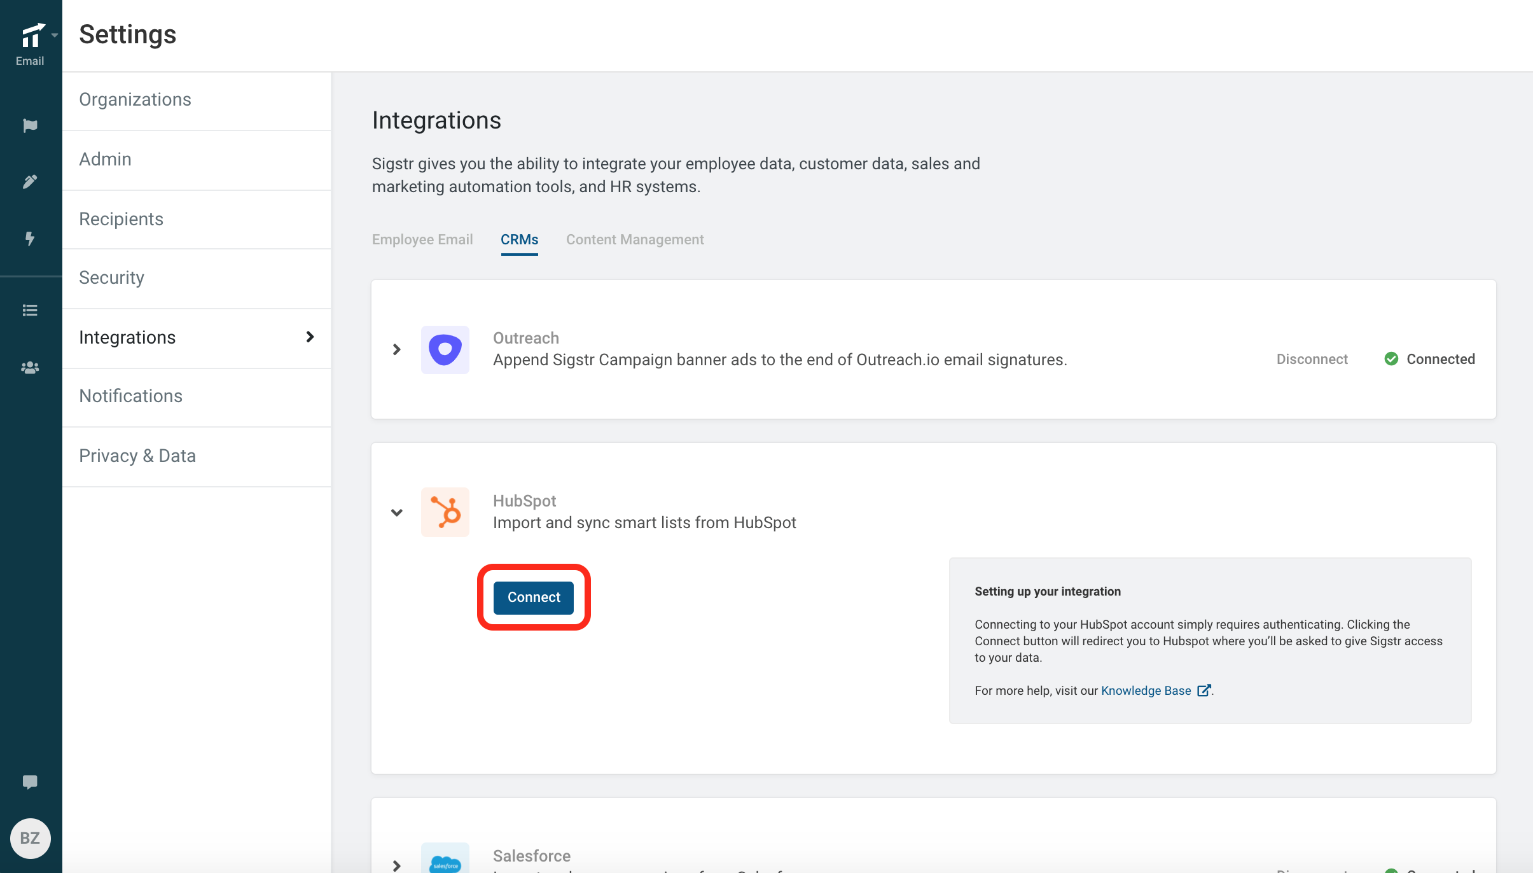
Task: Open Admin settings section
Action: pos(197,160)
